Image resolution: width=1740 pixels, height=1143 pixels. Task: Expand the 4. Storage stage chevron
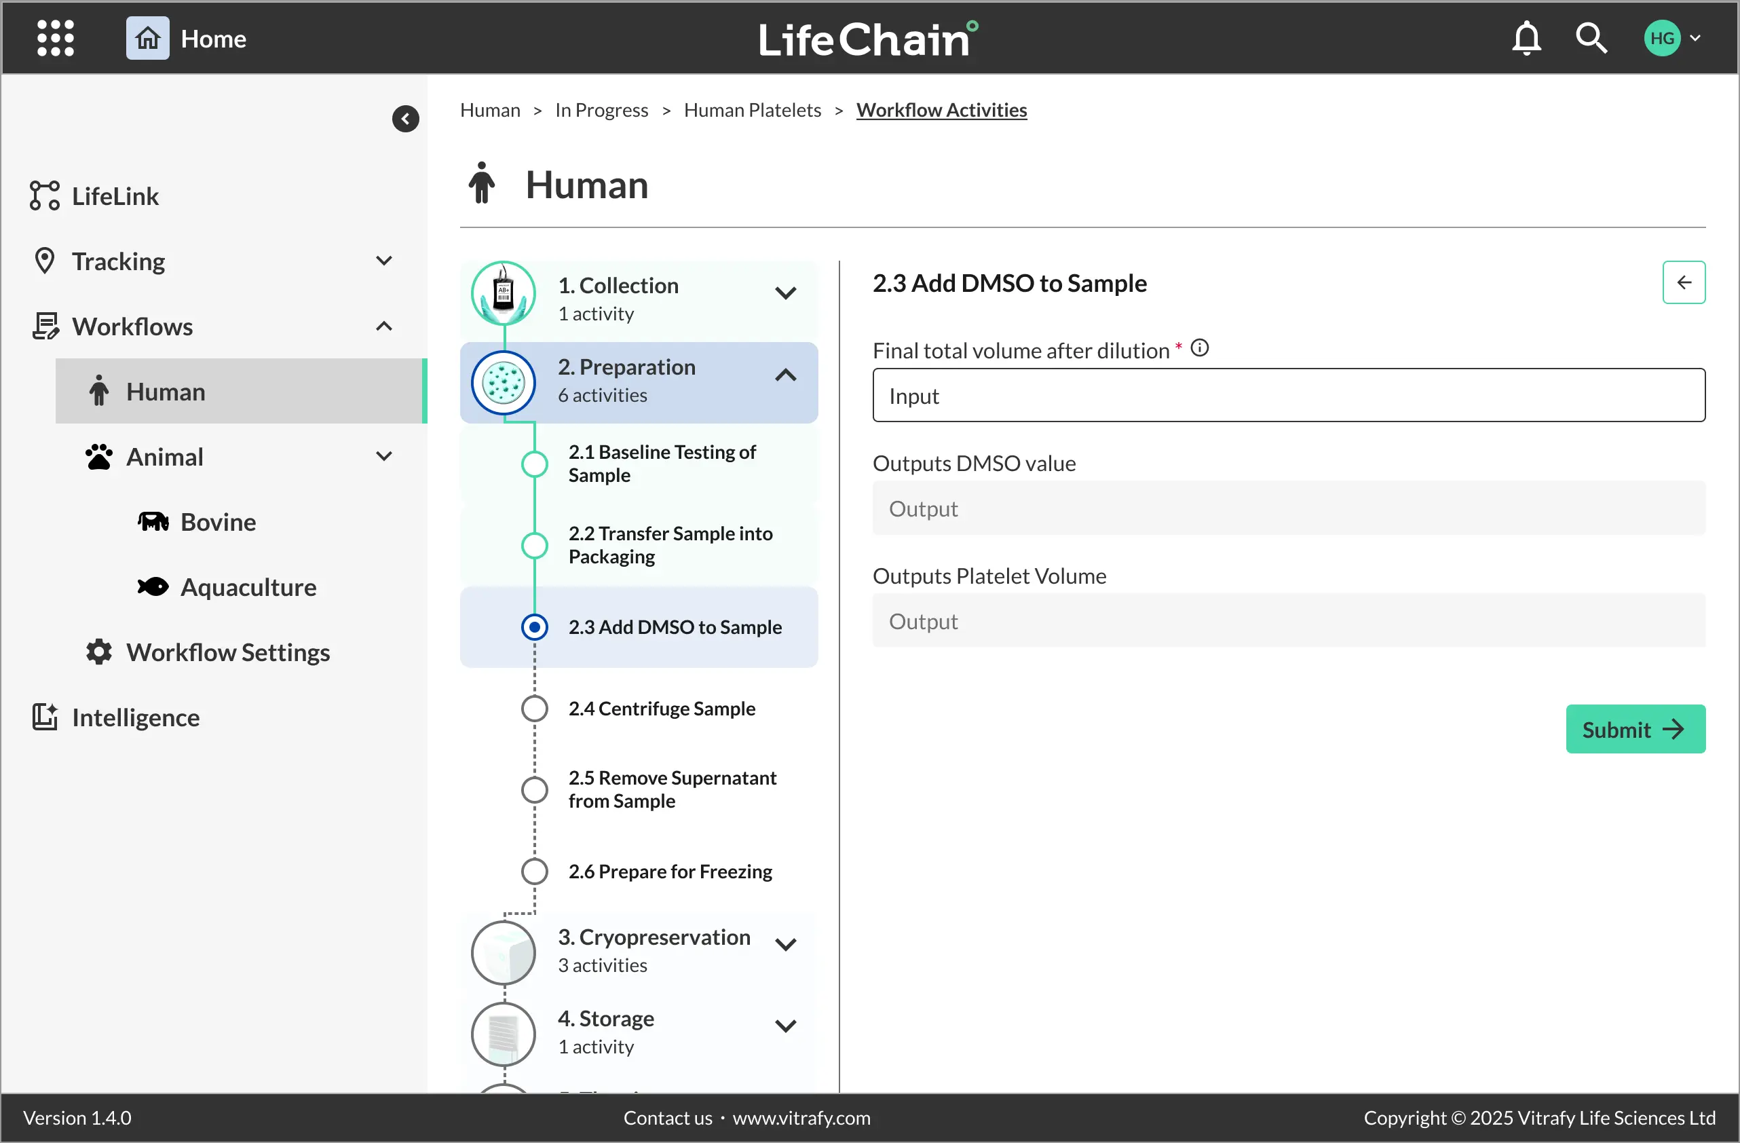(785, 1026)
